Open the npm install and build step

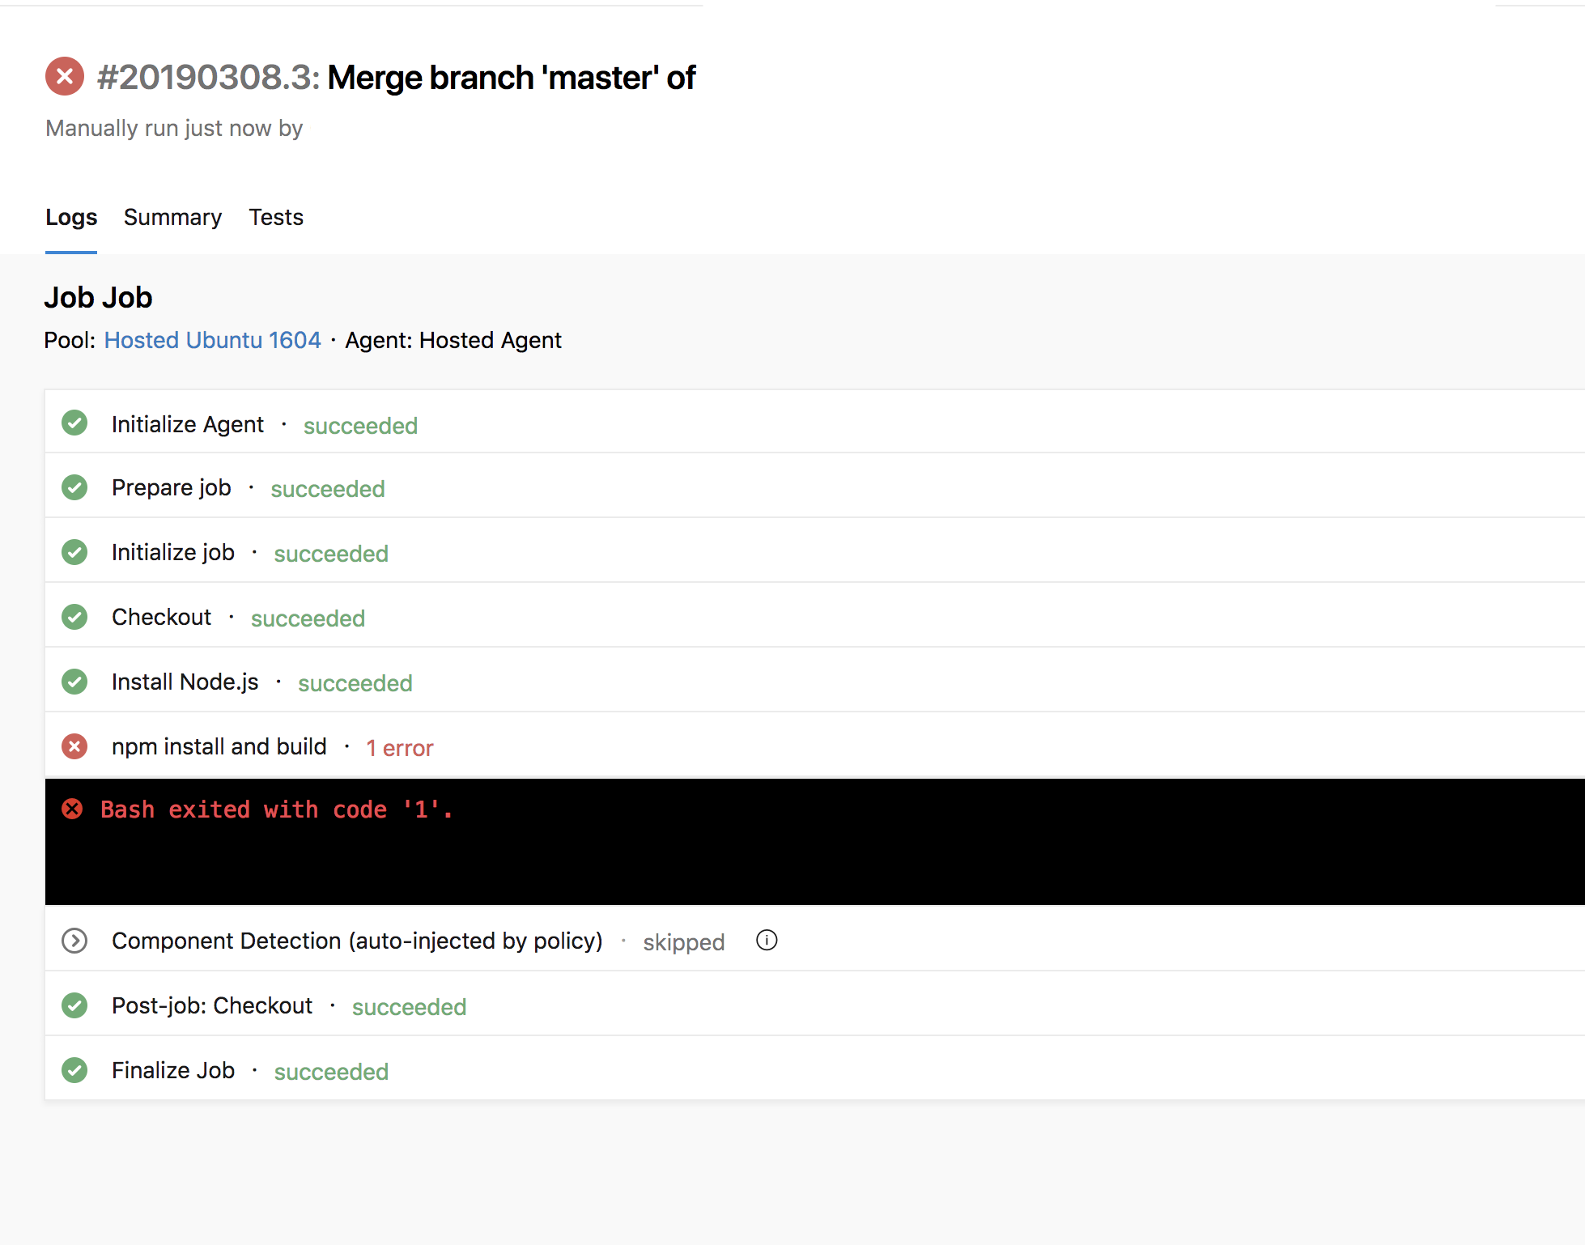(x=219, y=747)
